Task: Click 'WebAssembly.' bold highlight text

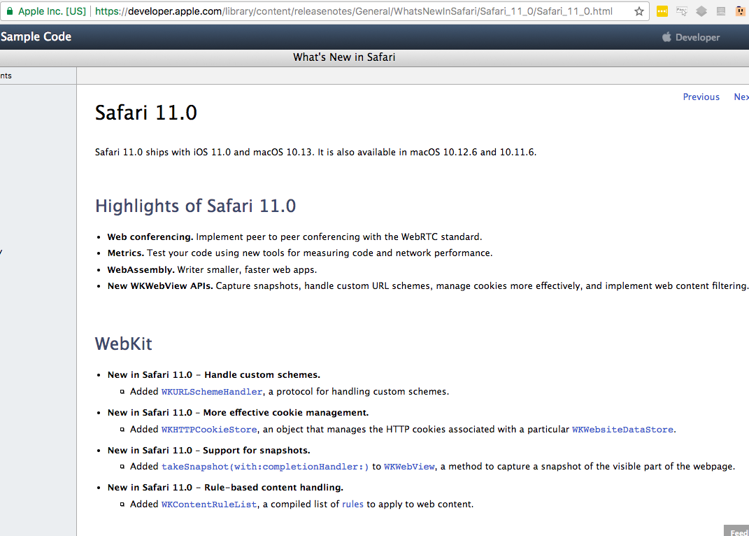Action: tap(141, 269)
